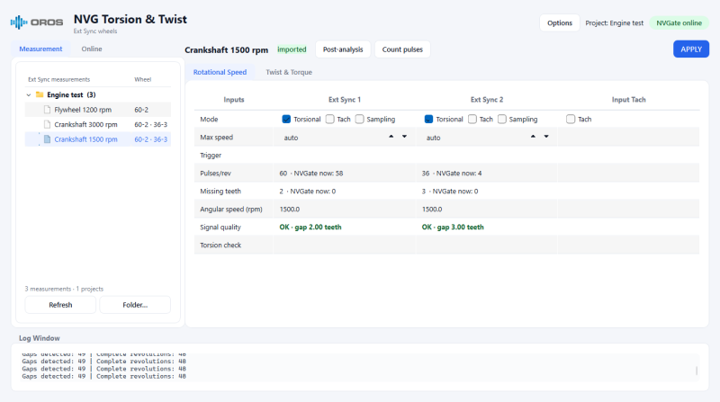Uncheck Ext Sync 1 Torsional mode
720x402 pixels.
tap(286, 119)
